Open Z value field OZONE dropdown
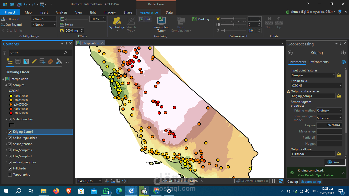The image size is (349, 196). [x=316, y=86]
